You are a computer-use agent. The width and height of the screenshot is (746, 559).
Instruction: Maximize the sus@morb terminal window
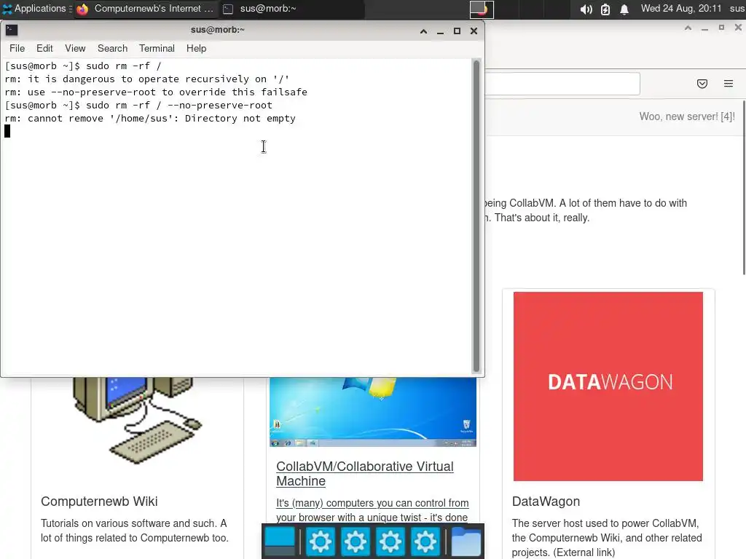coord(457,31)
